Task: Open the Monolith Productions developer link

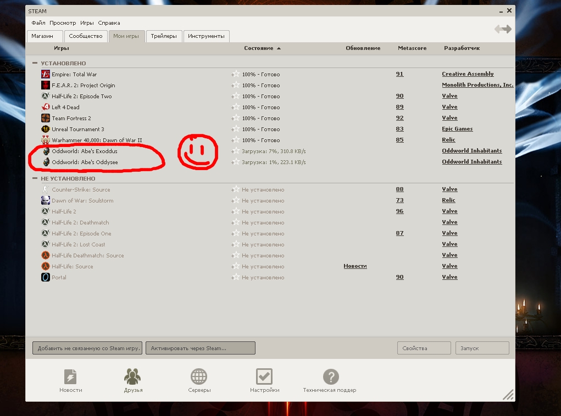Action: [x=477, y=85]
